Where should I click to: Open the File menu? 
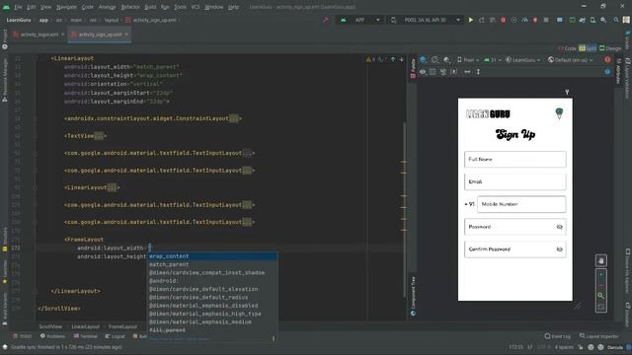coord(18,7)
